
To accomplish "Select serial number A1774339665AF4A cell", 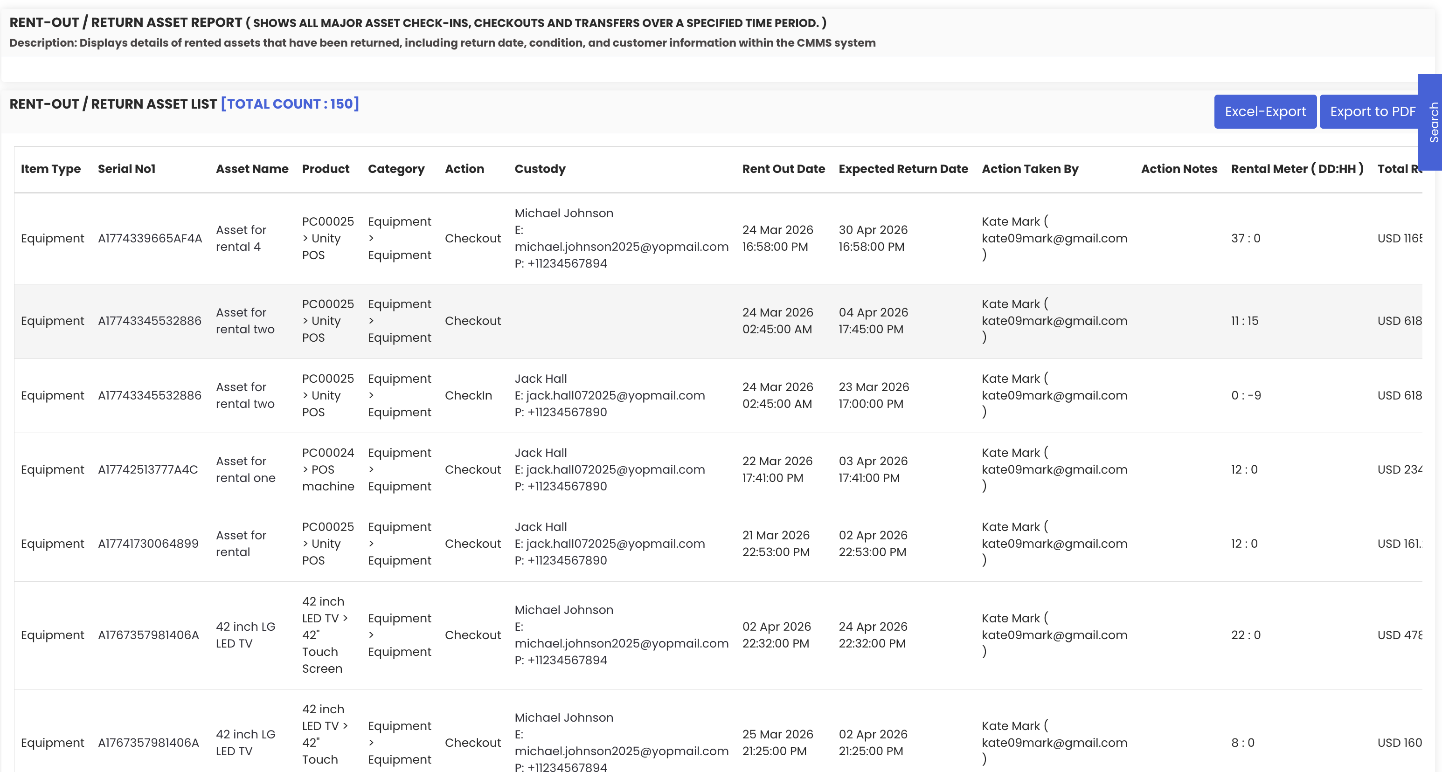I will pos(149,238).
